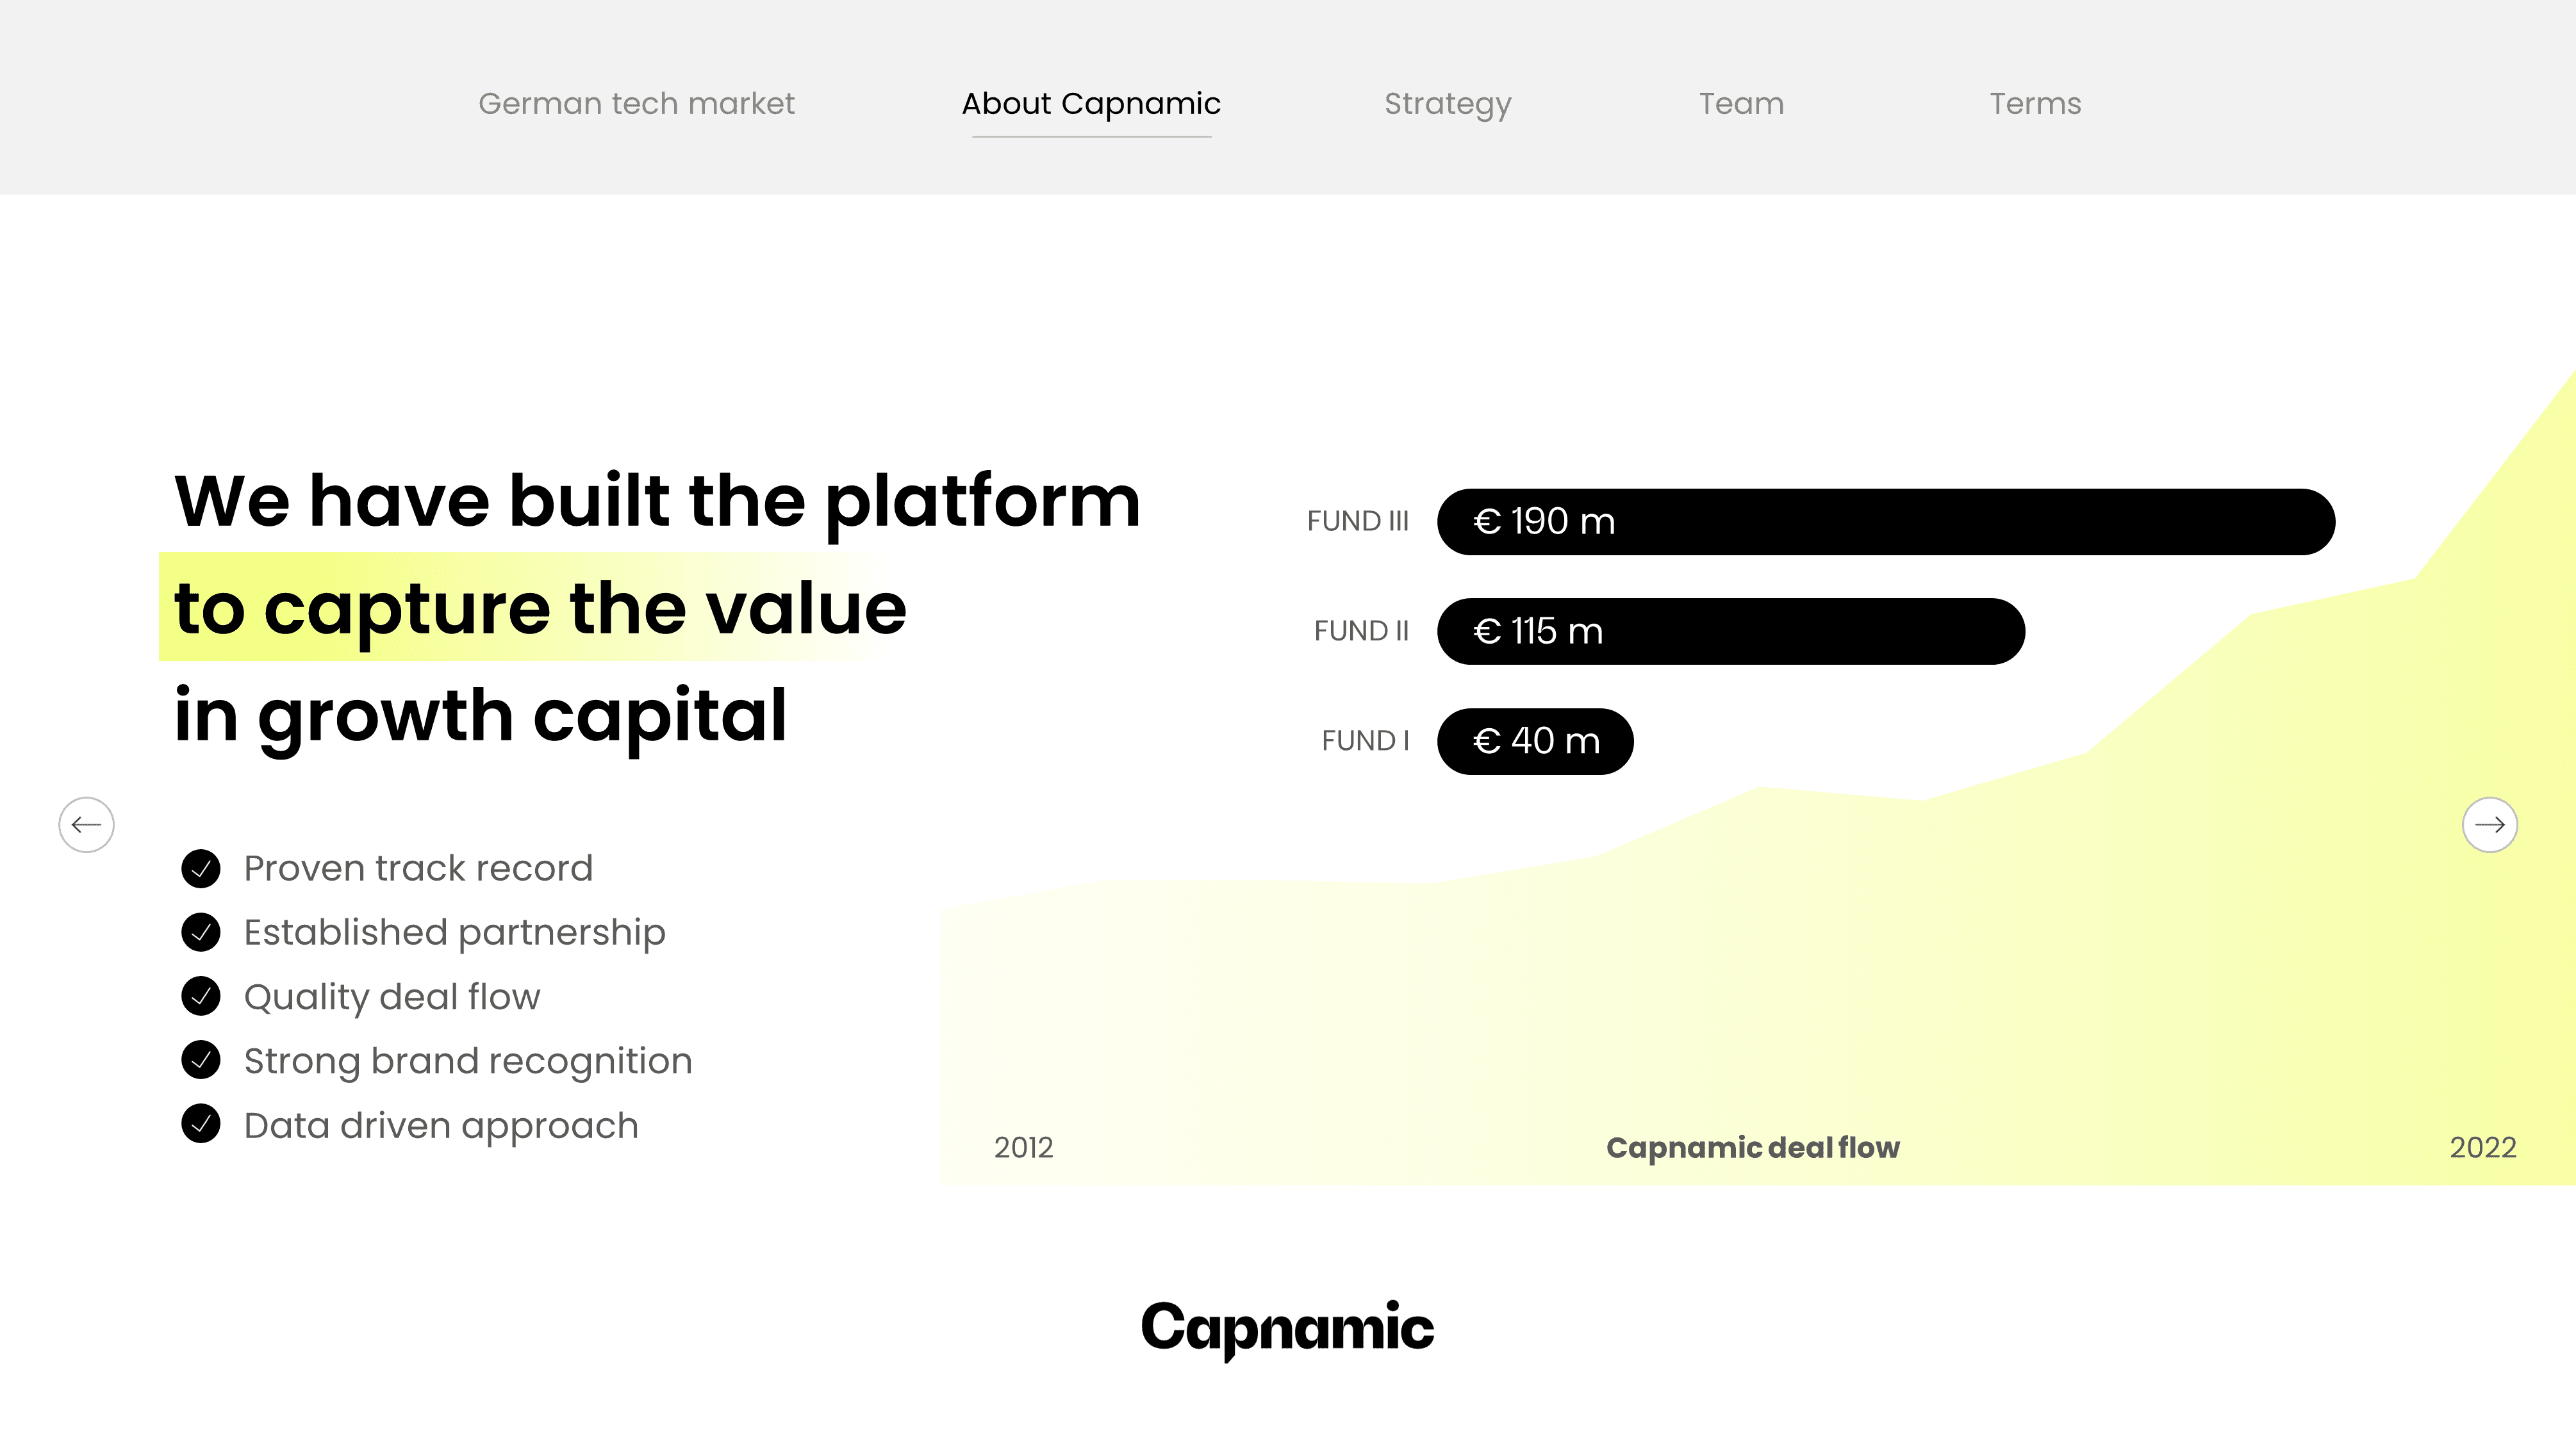Open the German tech market tab
Image resolution: width=2576 pixels, height=1448 pixels.
(x=636, y=104)
